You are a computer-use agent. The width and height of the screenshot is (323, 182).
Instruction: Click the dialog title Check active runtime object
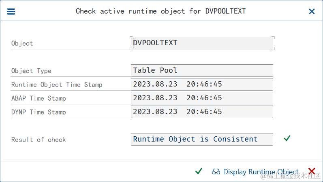pyautogui.click(x=160, y=11)
